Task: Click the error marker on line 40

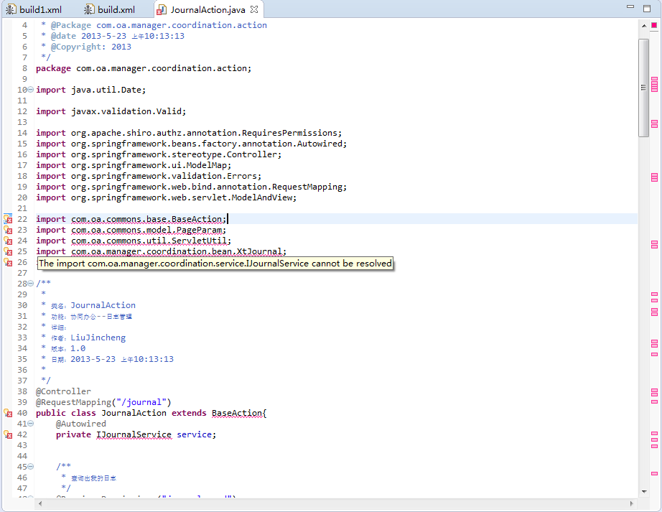Action: 8,413
